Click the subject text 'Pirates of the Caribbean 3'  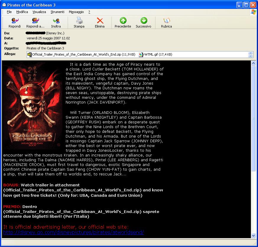tap(45, 48)
